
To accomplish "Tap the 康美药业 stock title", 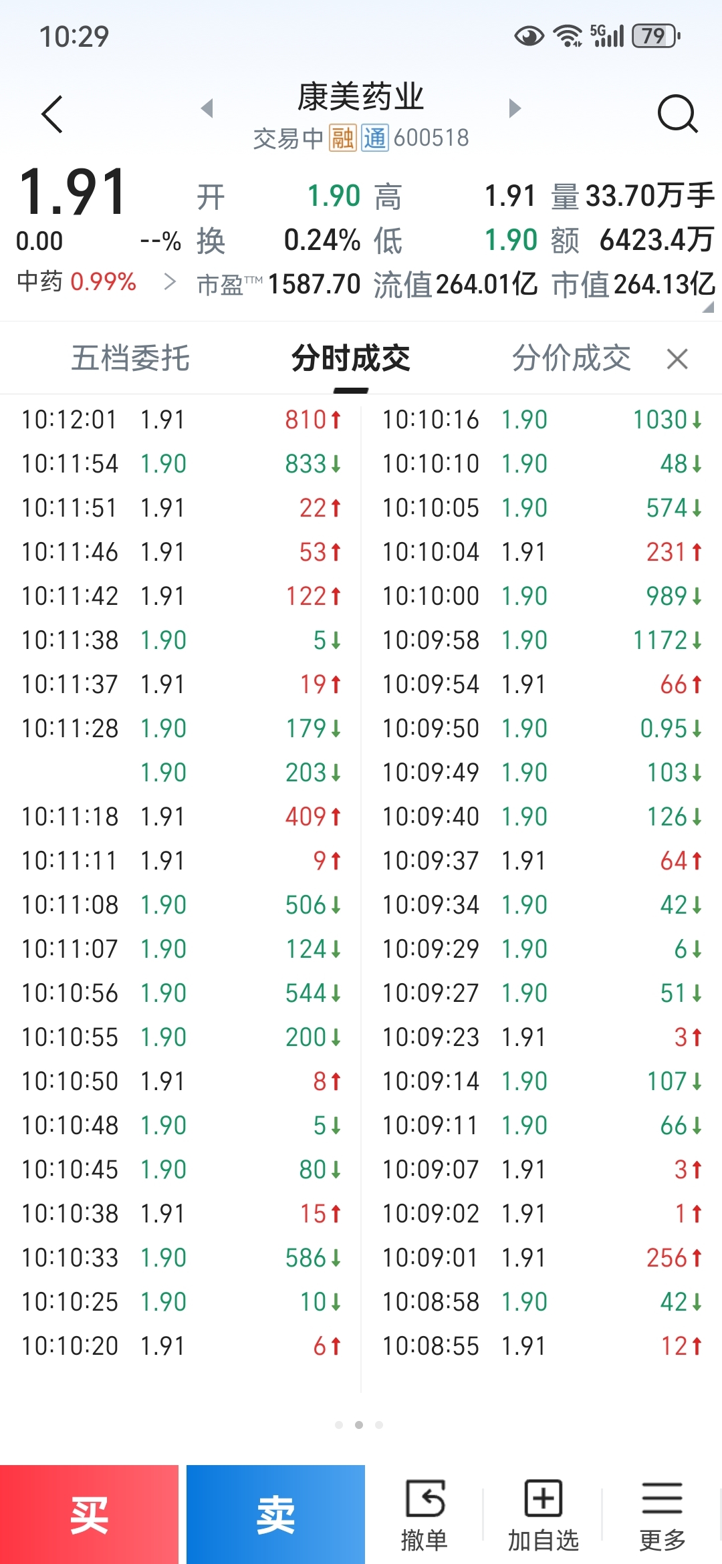I will [360, 98].
